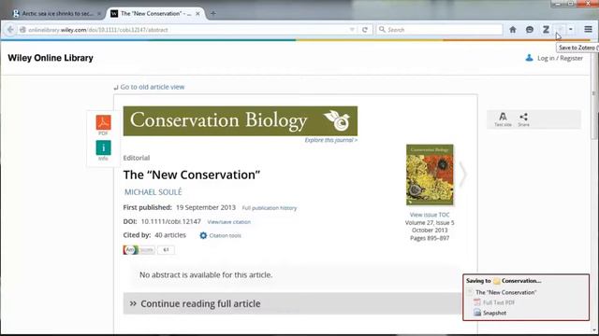This screenshot has width=599, height=336.
Task: Open the browser home page icon
Action: pyautogui.click(x=513, y=29)
